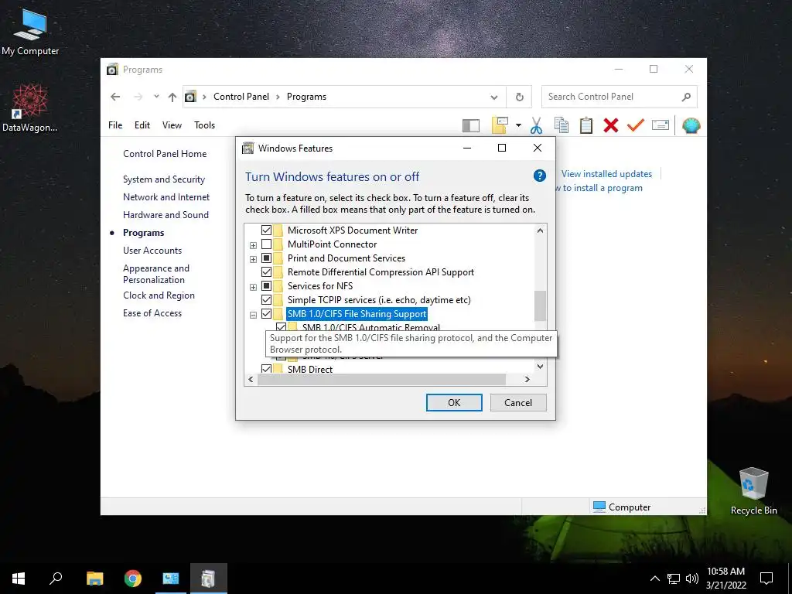The width and height of the screenshot is (792, 594).
Task: Click the preview pane toolbar icon
Action: [471, 125]
